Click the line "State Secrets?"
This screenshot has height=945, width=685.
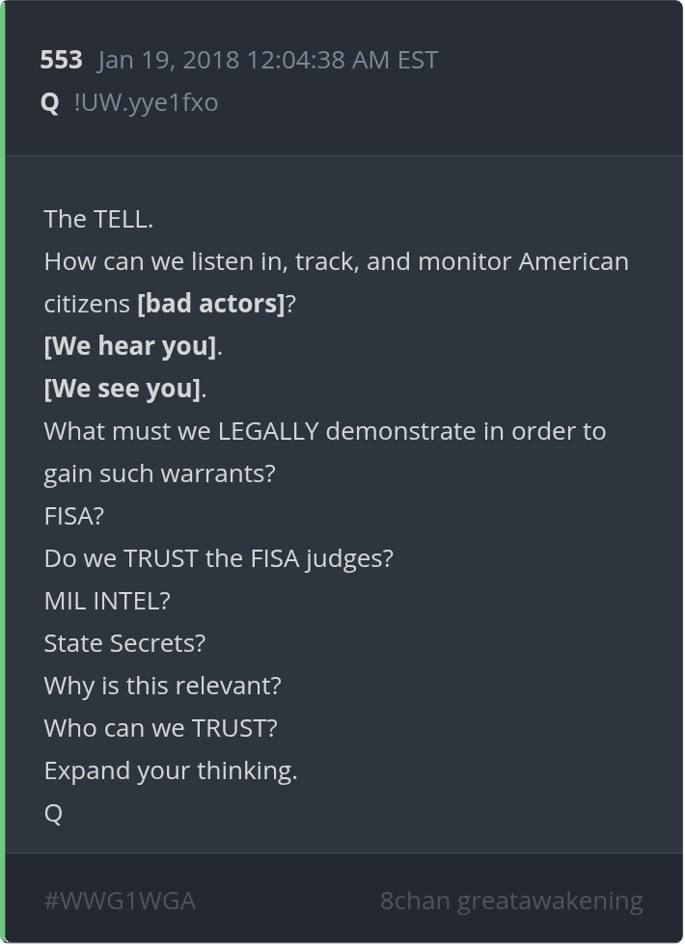click(124, 643)
